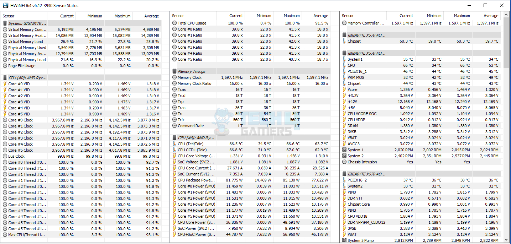Select the 27.671 A CPU Core Current value

pyautogui.click(x=234, y=168)
